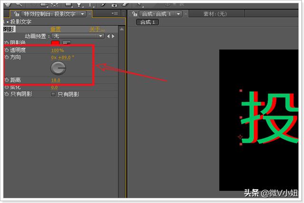Viewport: 304px width, 203px height.
Task: Click the layer anchor point crosshair
Action: click(x=240, y=137)
